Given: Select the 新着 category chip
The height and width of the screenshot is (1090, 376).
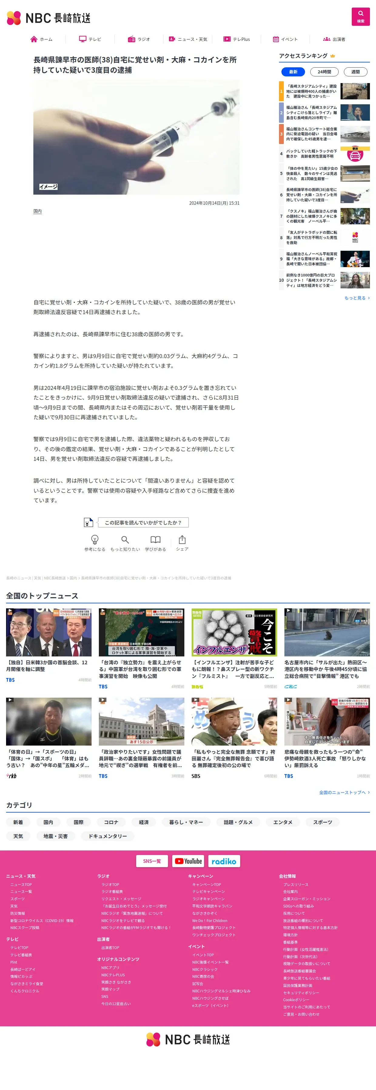Looking at the screenshot, I should click(x=18, y=822).
